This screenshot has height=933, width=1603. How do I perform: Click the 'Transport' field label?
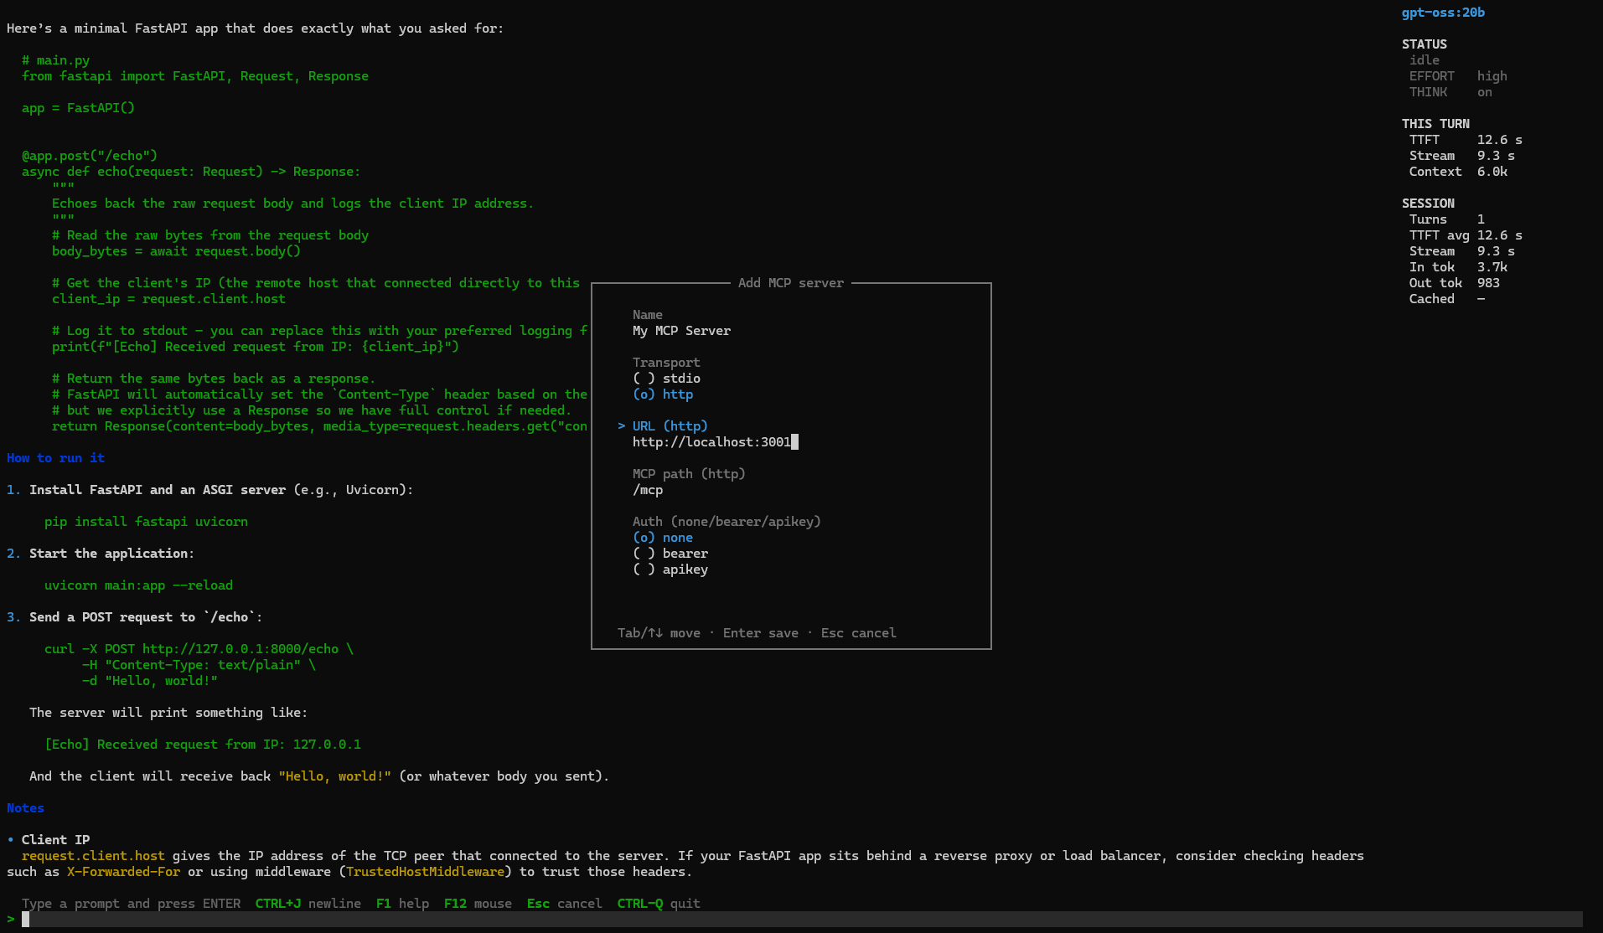point(666,363)
